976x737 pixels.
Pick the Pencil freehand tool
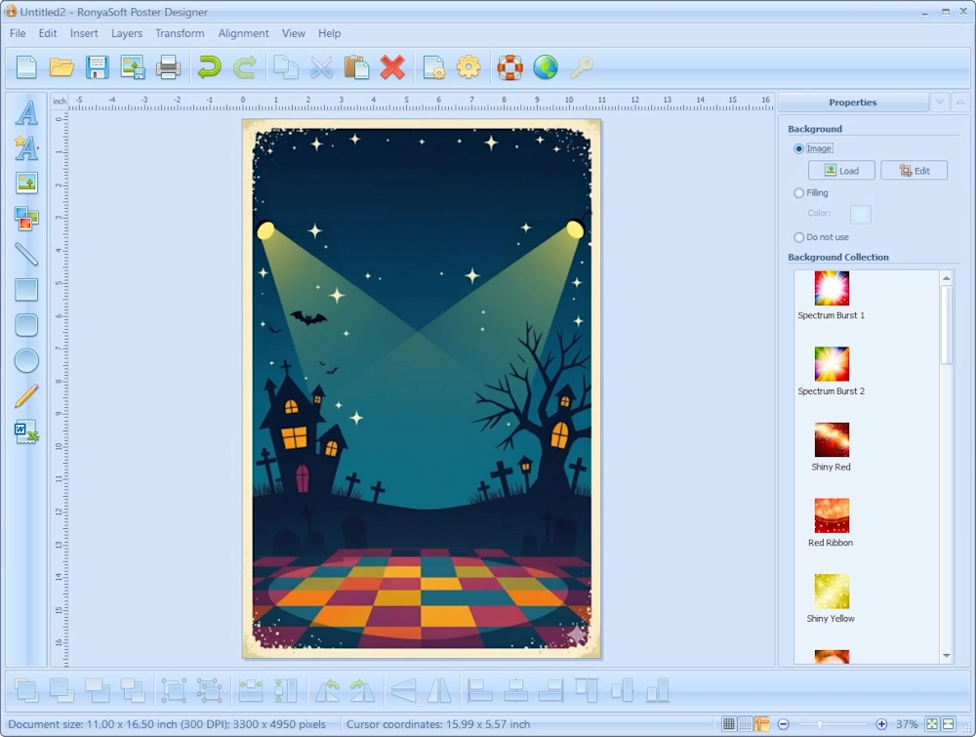click(26, 396)
